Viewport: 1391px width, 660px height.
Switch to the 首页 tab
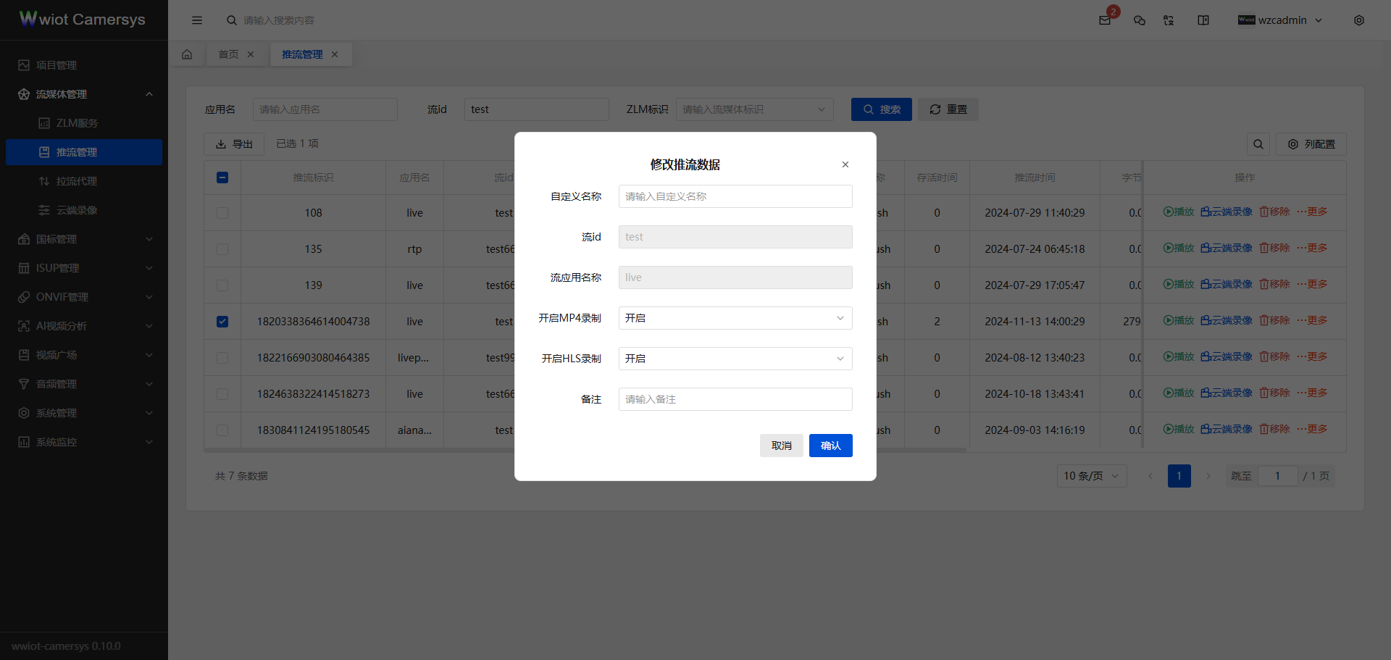[228, 54]
